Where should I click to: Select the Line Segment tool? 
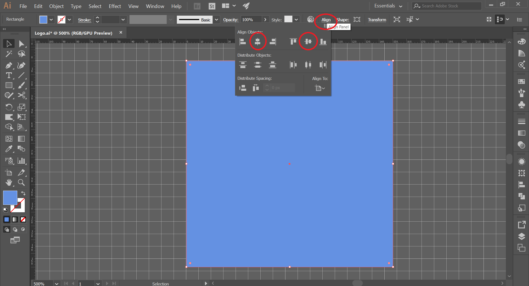click(x=21, y=75)
